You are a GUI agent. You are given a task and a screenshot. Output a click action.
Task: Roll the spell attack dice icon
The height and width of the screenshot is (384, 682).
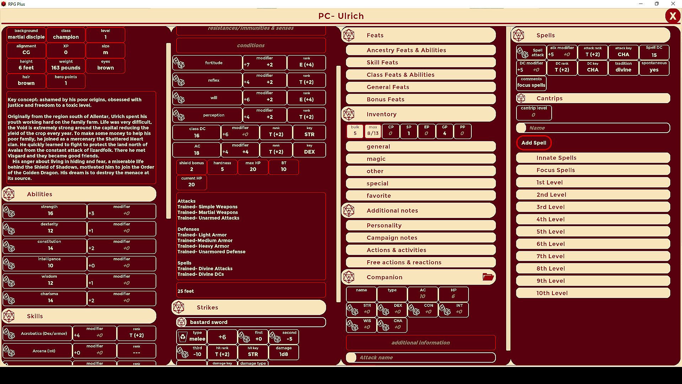pyautogui.click(x=523, y=53)
